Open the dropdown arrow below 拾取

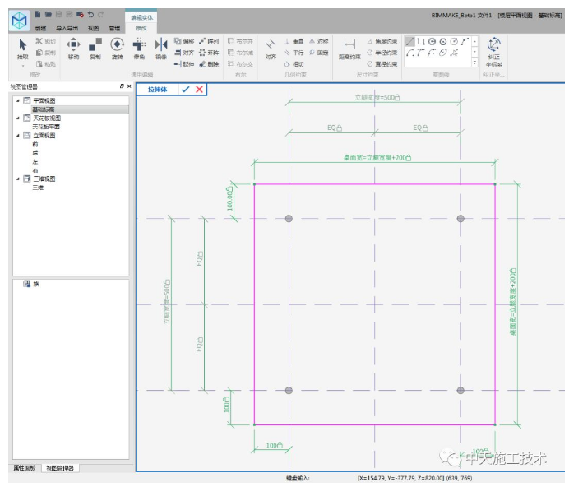(22, 66)
